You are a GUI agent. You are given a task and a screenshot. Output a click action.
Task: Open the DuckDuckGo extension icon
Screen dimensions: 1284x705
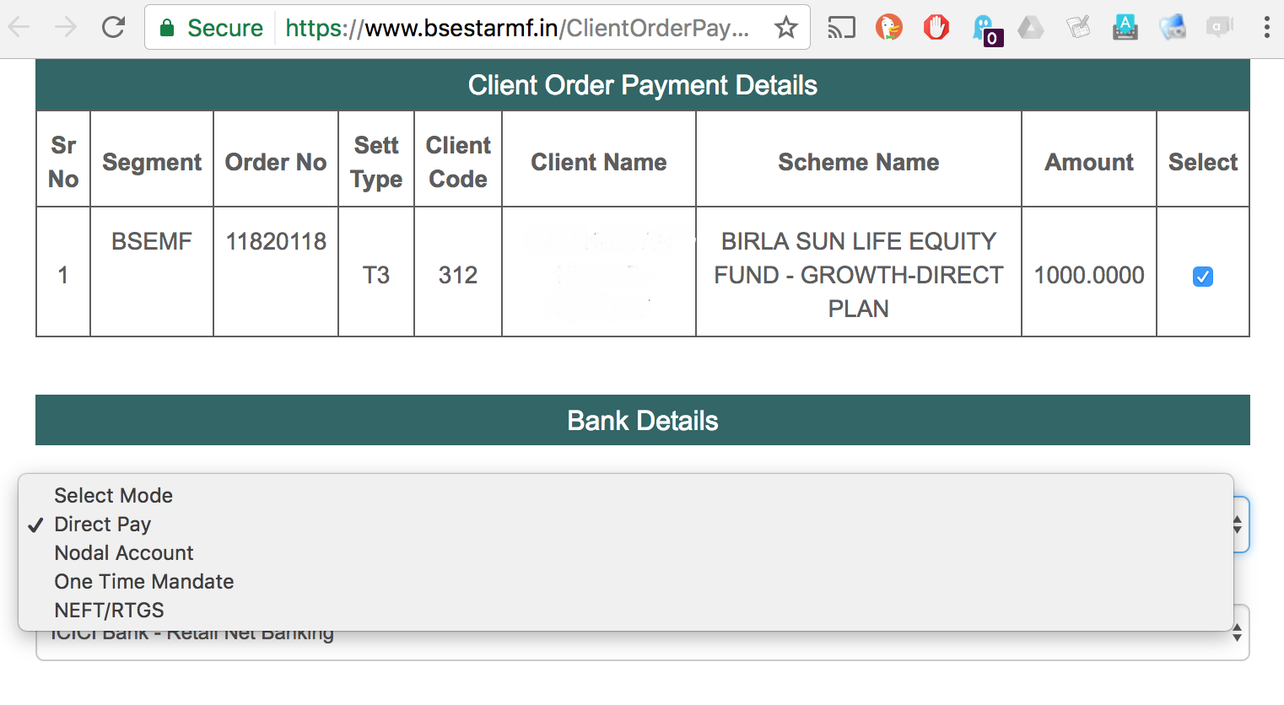pos(888,28)
